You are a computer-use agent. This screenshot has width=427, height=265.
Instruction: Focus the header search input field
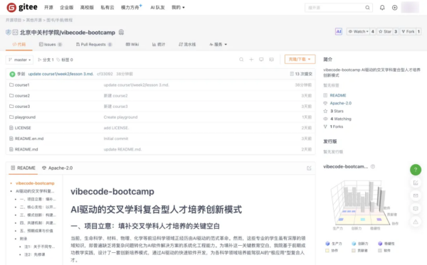coord(335,8)
